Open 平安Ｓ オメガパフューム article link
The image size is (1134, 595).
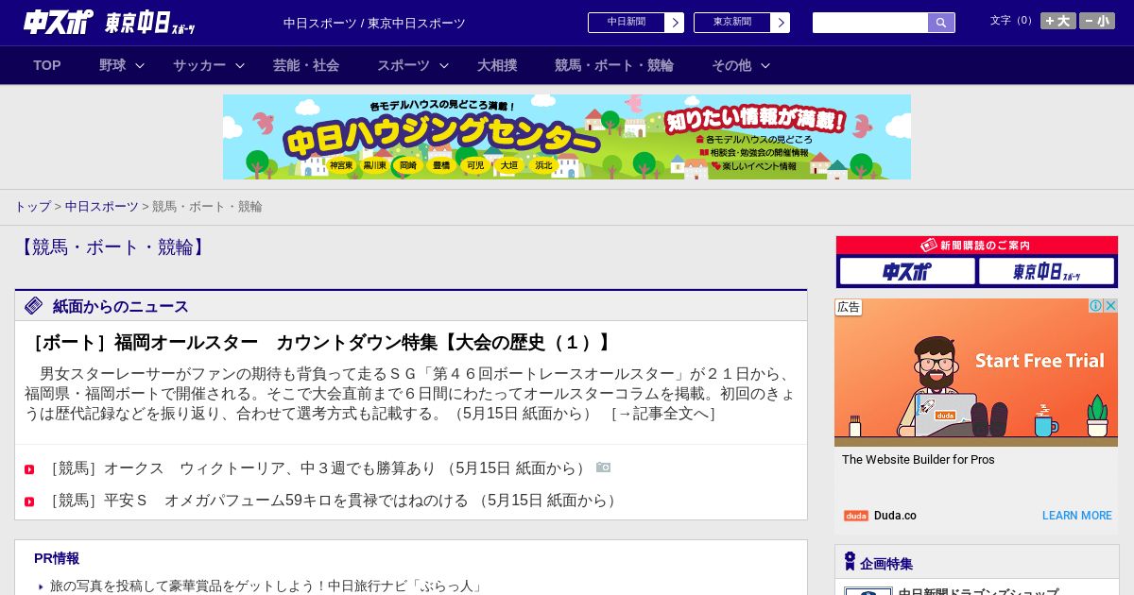coord(333,501)
